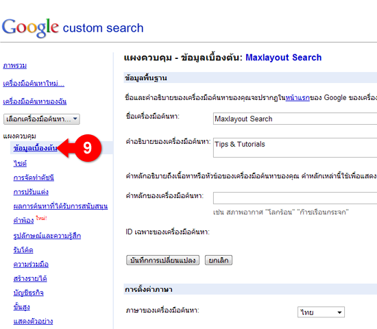Open the การปรับแต่ง sidebar link
The width and height of the screenshot is (377, 329).
(31, 192)
